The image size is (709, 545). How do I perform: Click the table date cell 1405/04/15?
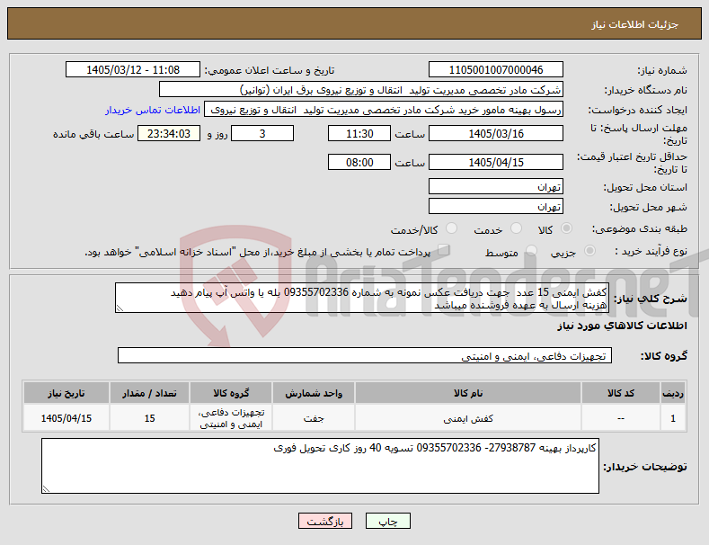click(x=66, y=418)
